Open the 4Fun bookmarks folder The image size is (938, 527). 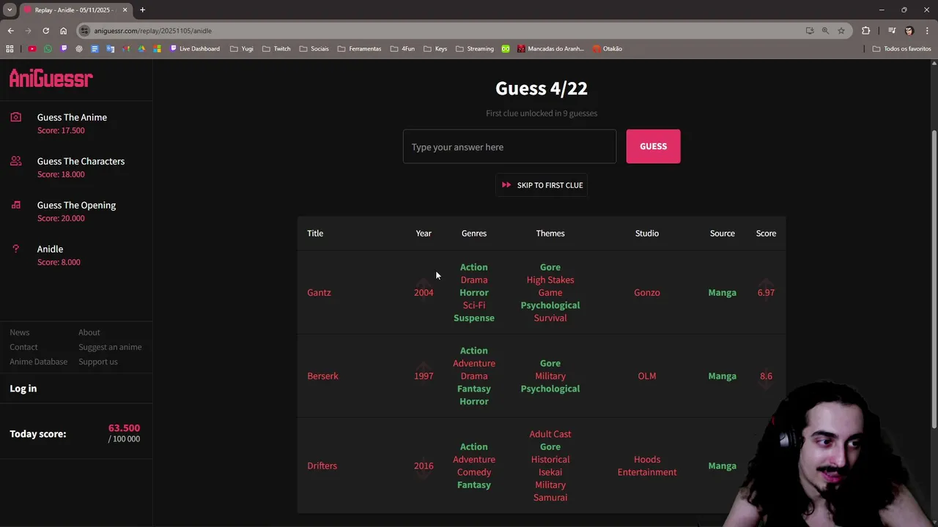coord(402,49)
